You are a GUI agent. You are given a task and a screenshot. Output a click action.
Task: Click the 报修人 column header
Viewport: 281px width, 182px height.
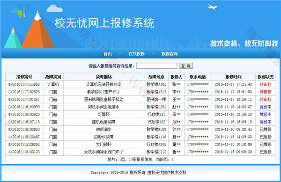(x=177, y=77)
